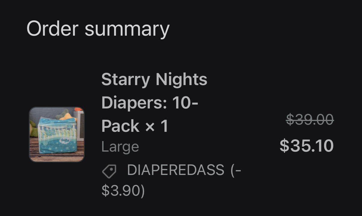Click the word "Order" in the heading
Image resolution: width=362 pixels, height=216 pixels.
coord(53,29)
